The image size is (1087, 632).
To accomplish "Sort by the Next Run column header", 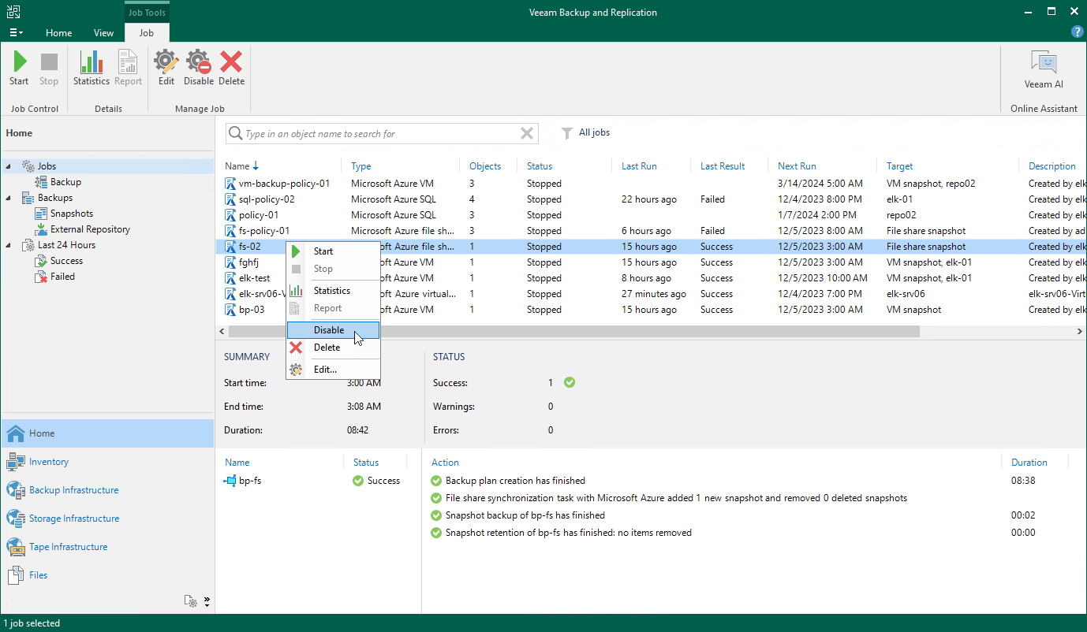I will [797, 166].
